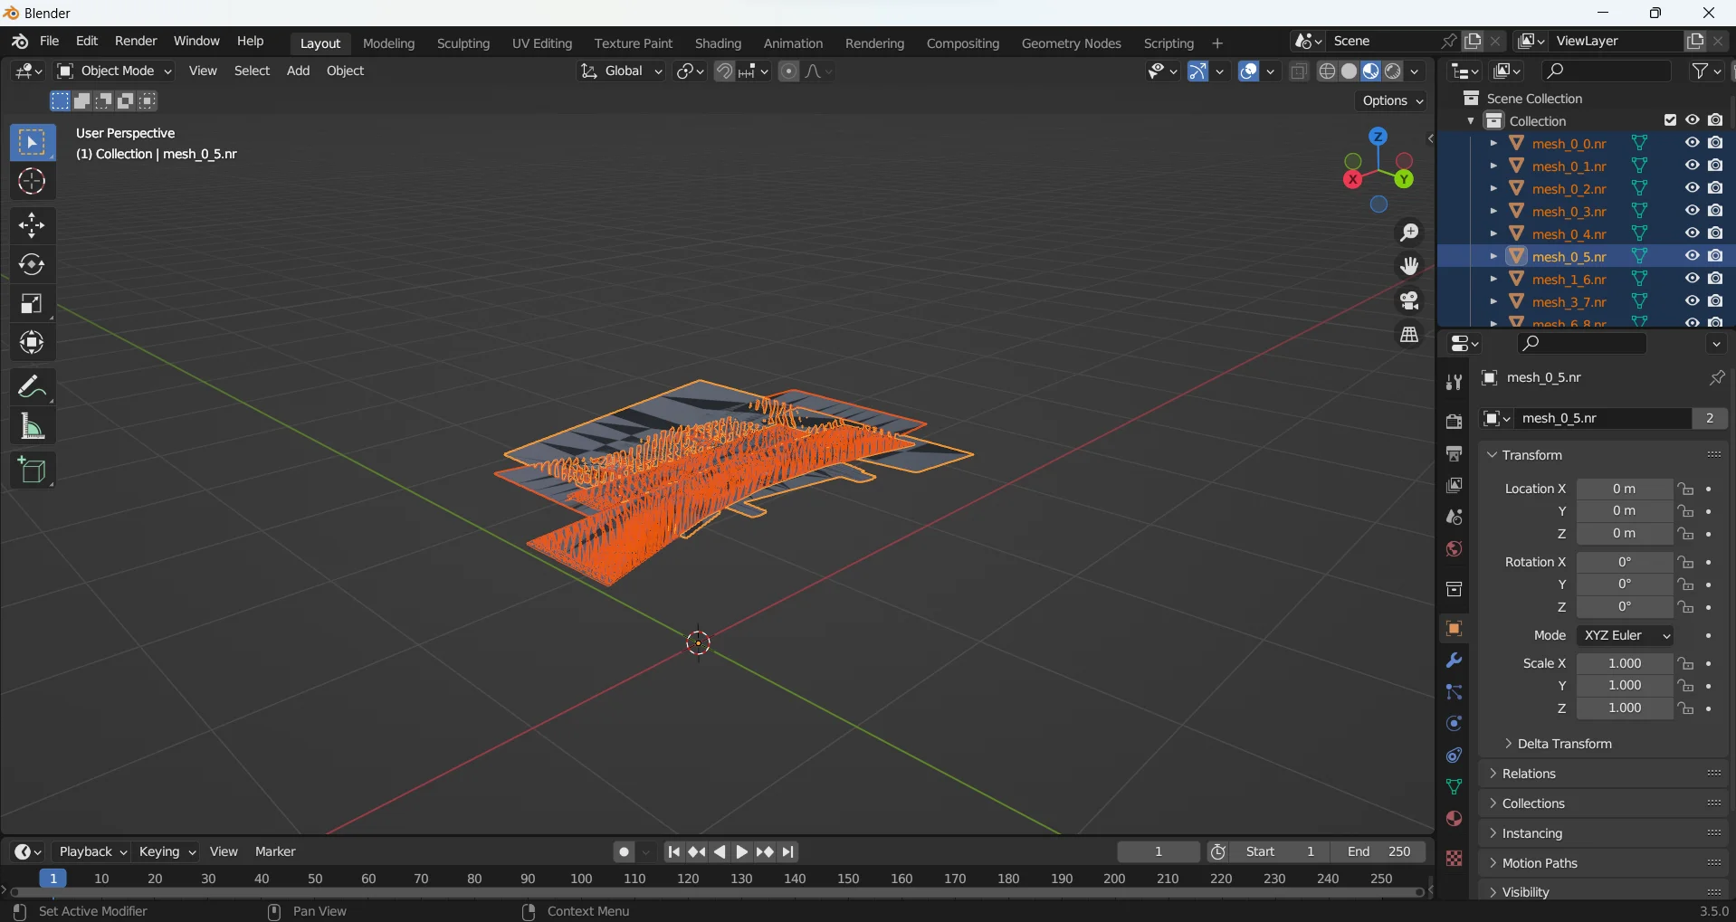Toggle camera view in viewport
Screen dimensions: 1736x922
[1409, 300]
